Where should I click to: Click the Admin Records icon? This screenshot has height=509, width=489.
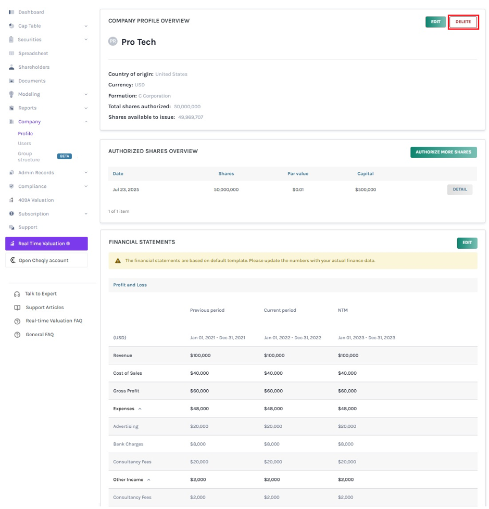point(11,172)
